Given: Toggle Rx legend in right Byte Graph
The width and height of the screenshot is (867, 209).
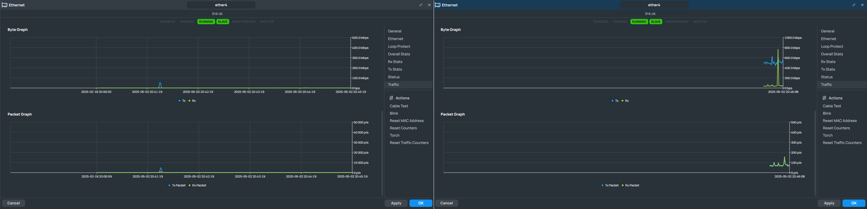Looking at the screenshot, I should coord(625,101).
